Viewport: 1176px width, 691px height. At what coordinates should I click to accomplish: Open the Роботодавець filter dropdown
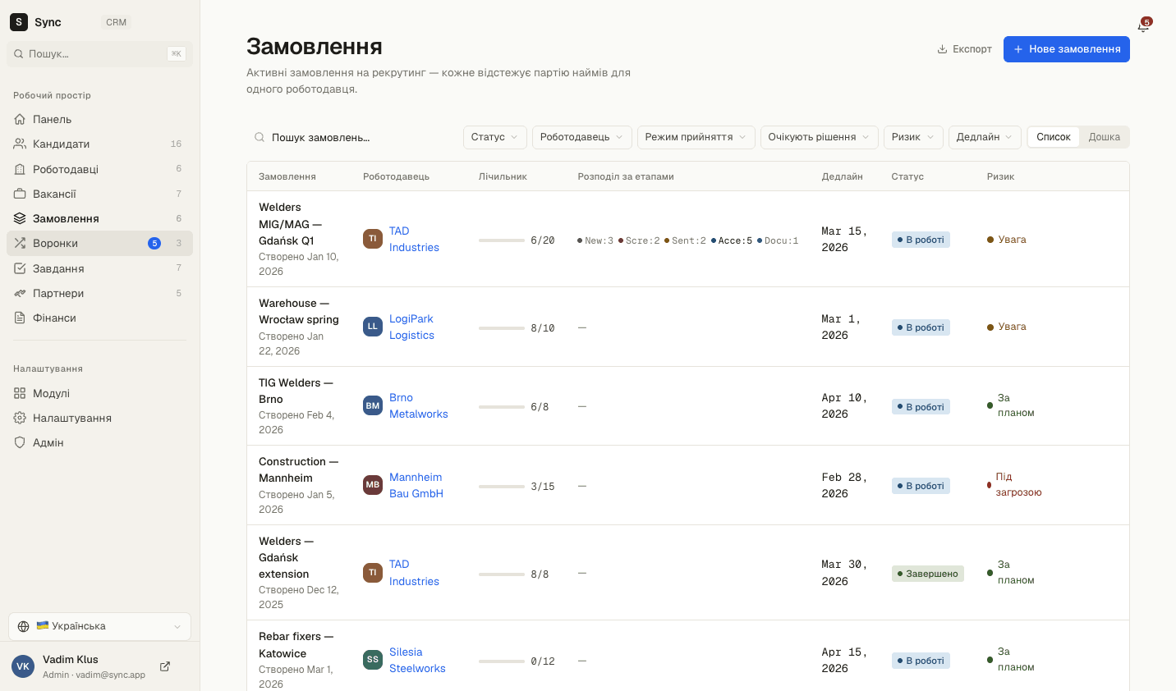click(582, 137)
